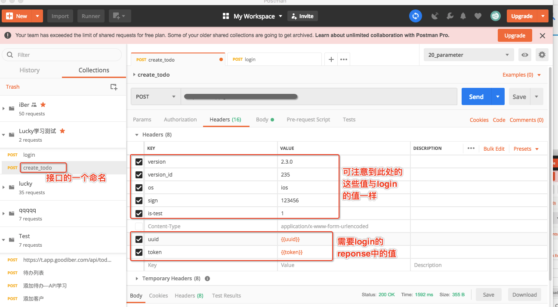Click the workspace grid icon

coord(226,16)
